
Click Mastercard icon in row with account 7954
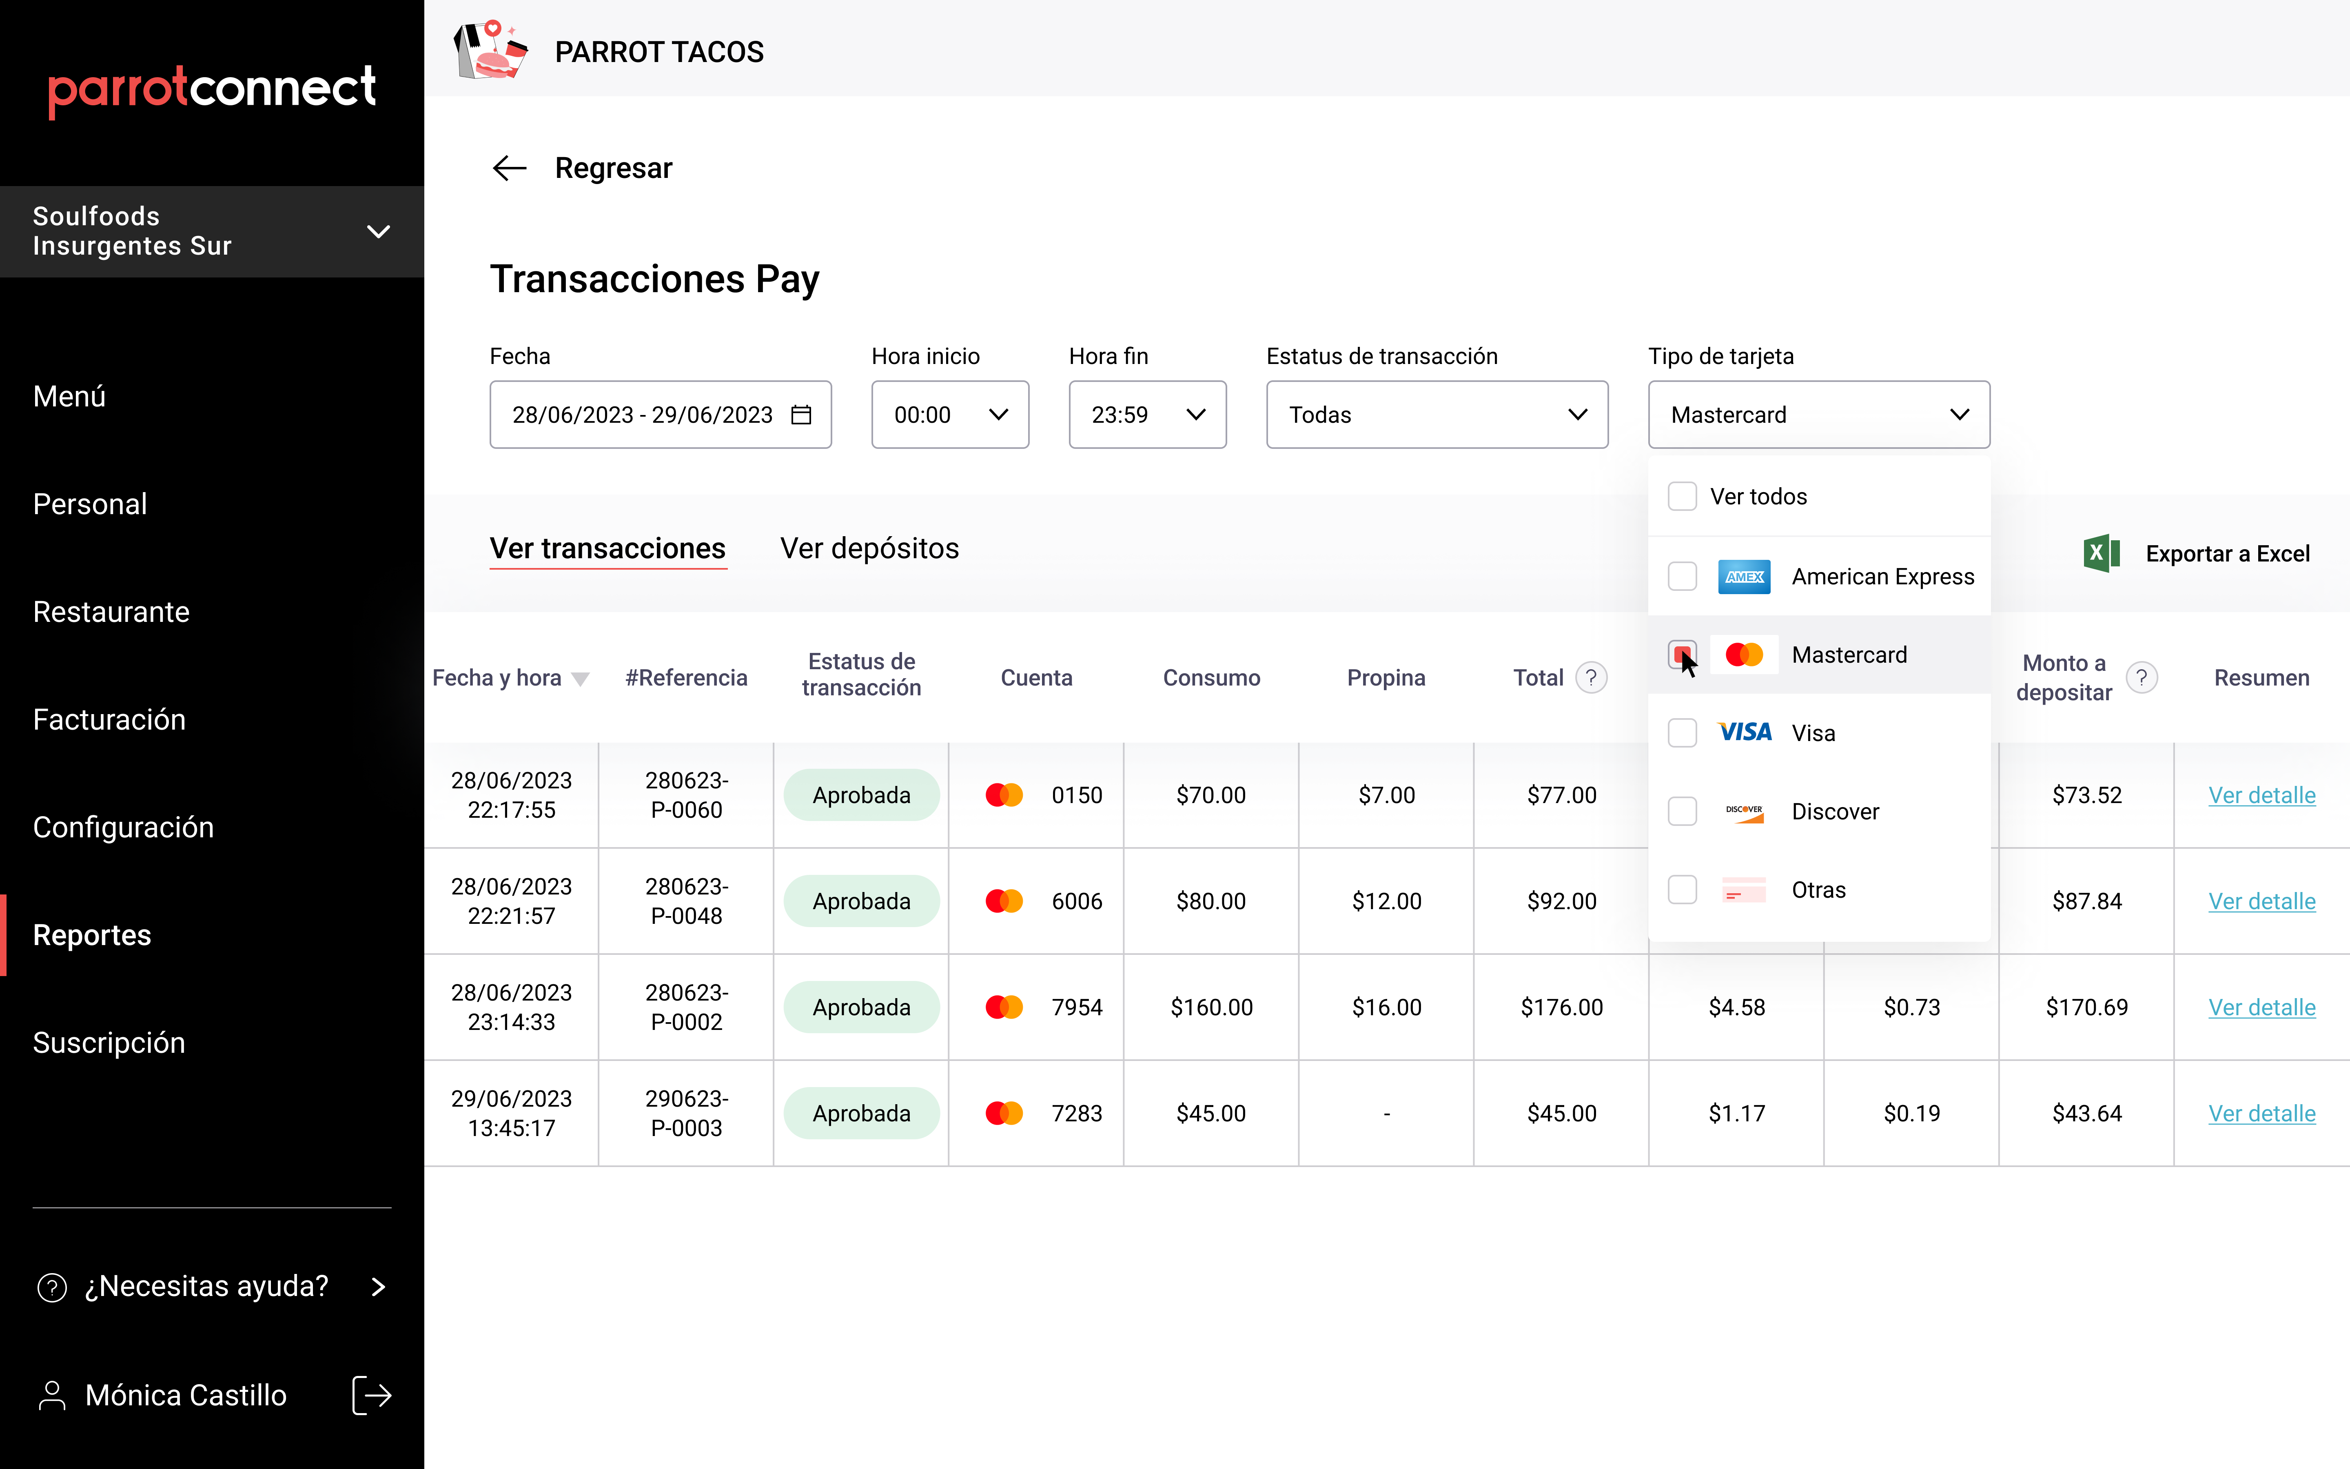pos(1004,1007)
